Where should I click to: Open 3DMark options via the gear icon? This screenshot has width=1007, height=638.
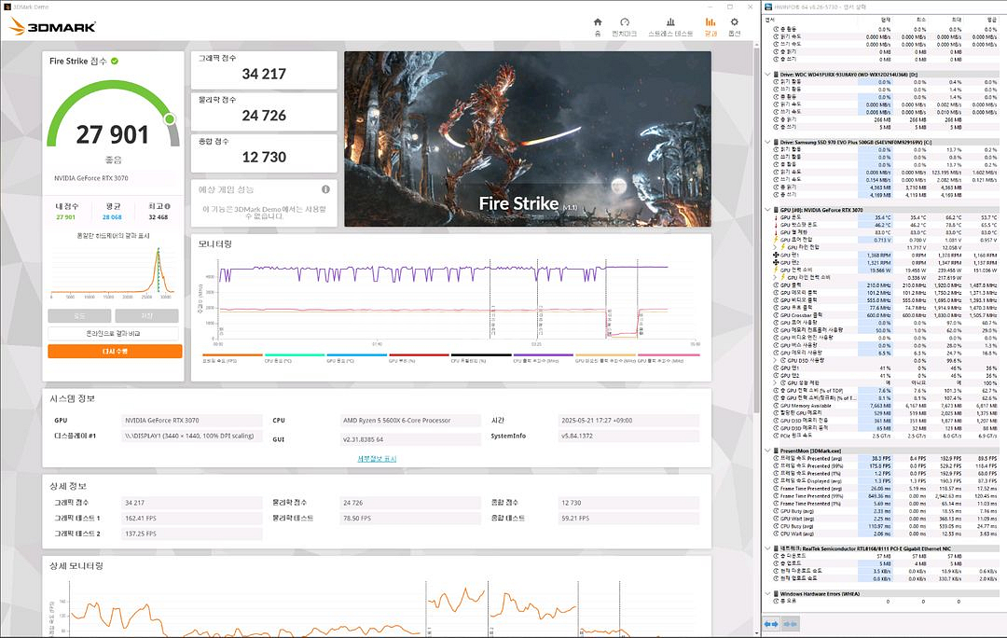point(735,22)
